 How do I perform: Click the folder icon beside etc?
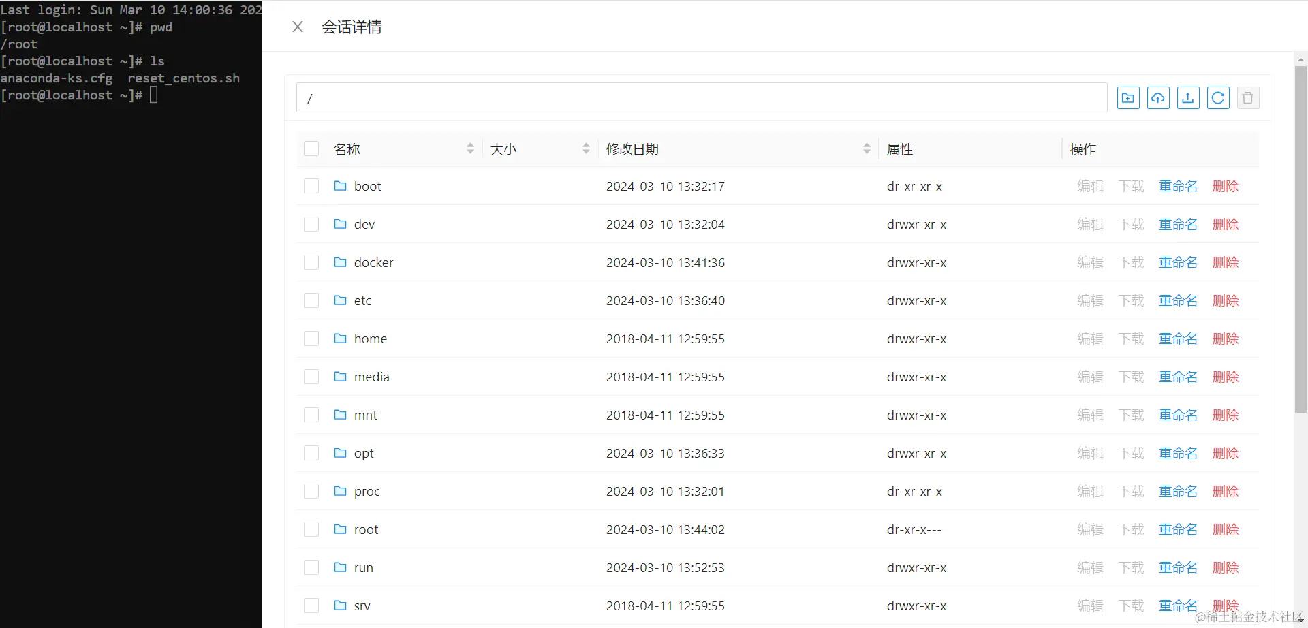341,300
